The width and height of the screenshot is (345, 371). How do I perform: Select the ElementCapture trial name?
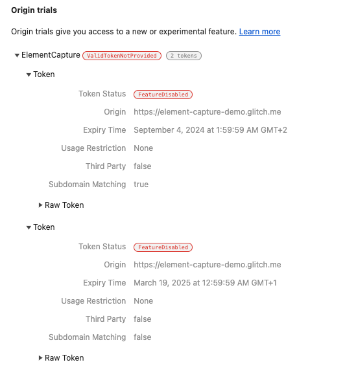click(51, 55)
